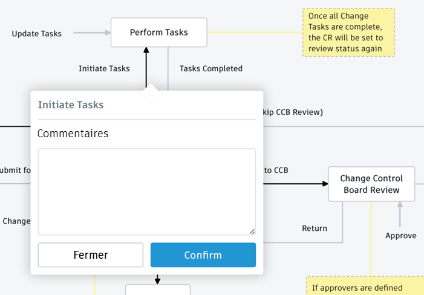Click the Update Tasks transition label
The height and width of the screenshot is (295, 424).
tap(37, 33)
